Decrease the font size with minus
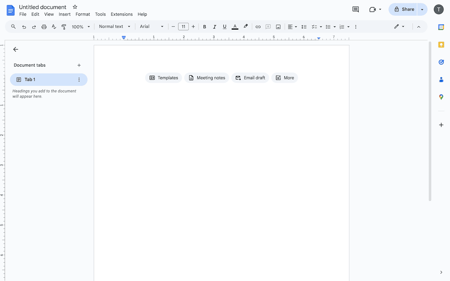Image resolution: width=450 pixels, height=281 pixels. (x=173, y=27)
